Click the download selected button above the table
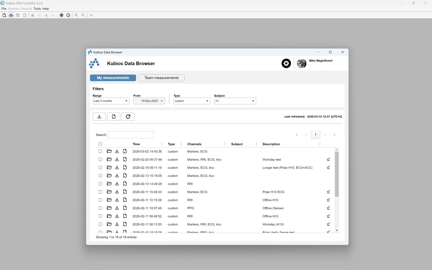 99,117
